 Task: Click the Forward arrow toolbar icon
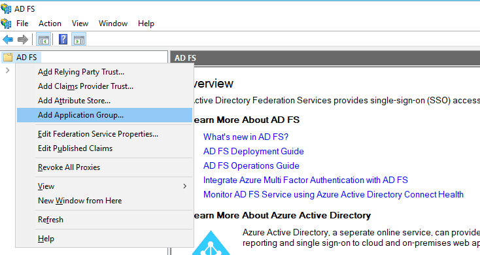coord(23,39)
